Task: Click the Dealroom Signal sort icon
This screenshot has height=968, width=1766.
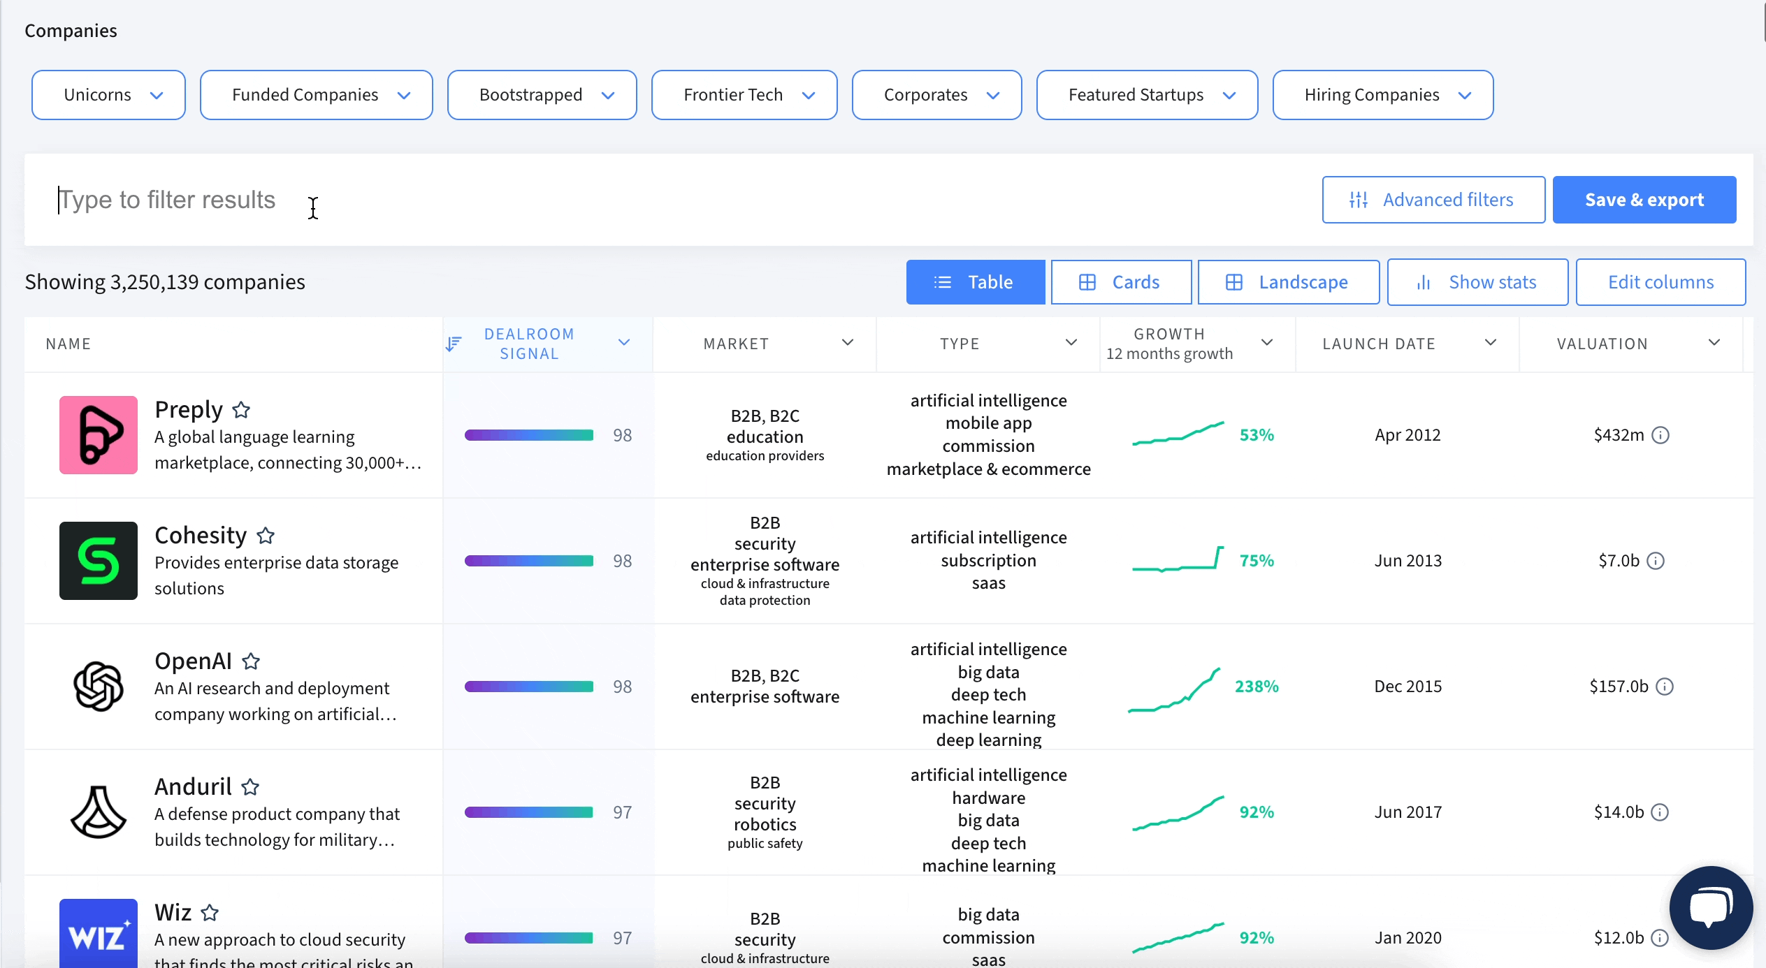Action: pyautogui.click(x=454, y=344)
